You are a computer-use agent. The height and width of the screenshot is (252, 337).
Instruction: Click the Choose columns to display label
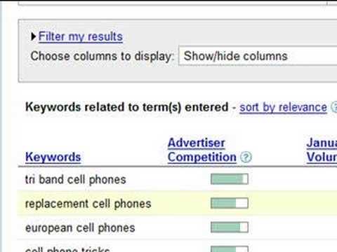tap(102, 57)
